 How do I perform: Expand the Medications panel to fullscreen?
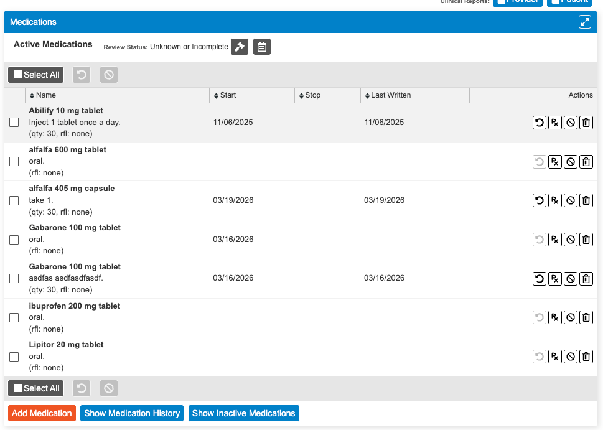click(x=584, y=22)
